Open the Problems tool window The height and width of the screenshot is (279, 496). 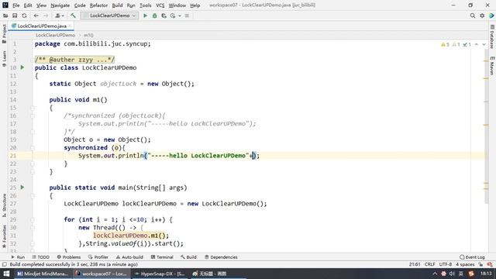69,257
